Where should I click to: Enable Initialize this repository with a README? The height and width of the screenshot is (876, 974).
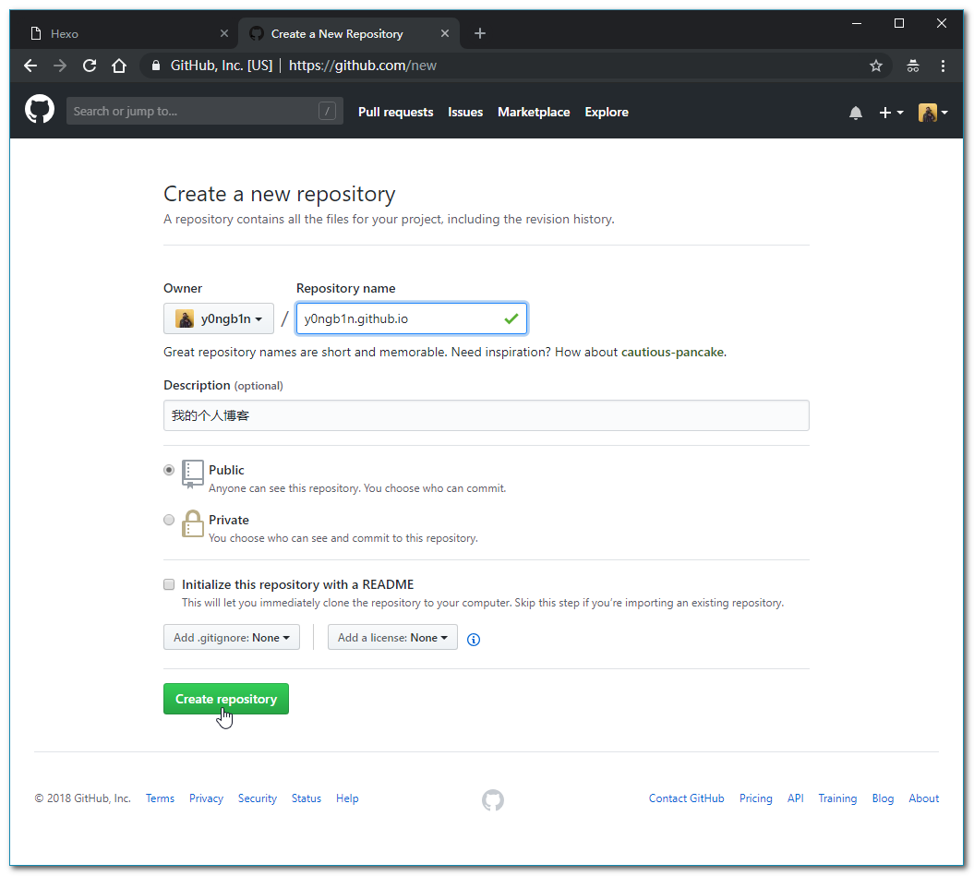[169, 584]
